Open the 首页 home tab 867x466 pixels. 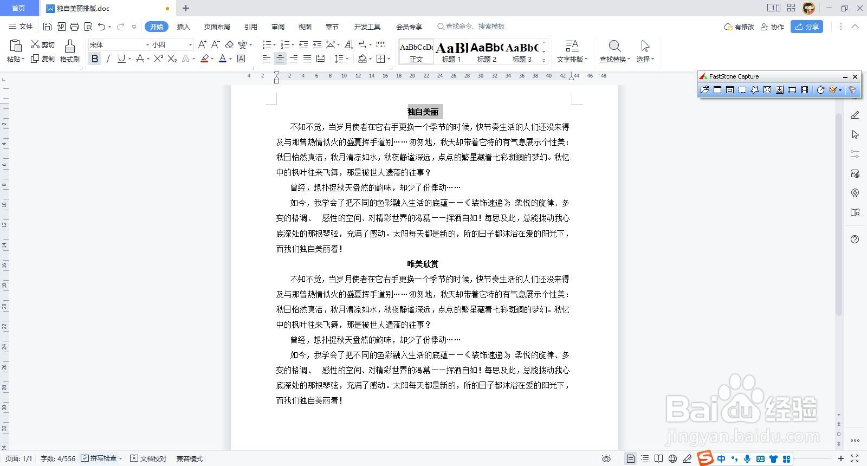[x=18, y=8]
